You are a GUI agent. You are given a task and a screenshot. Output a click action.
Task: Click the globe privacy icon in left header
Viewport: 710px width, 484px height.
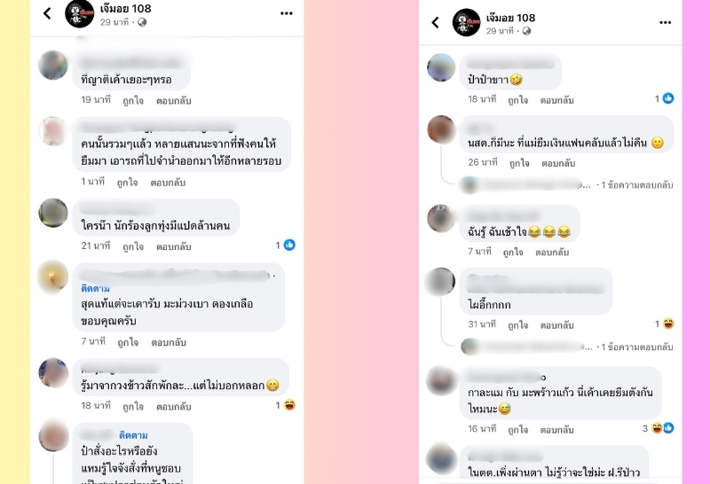pos(142,22)
